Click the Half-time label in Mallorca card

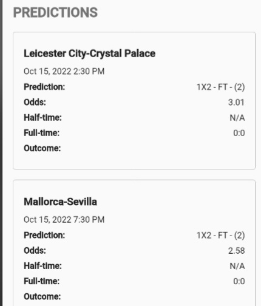[x=42, y=266]
